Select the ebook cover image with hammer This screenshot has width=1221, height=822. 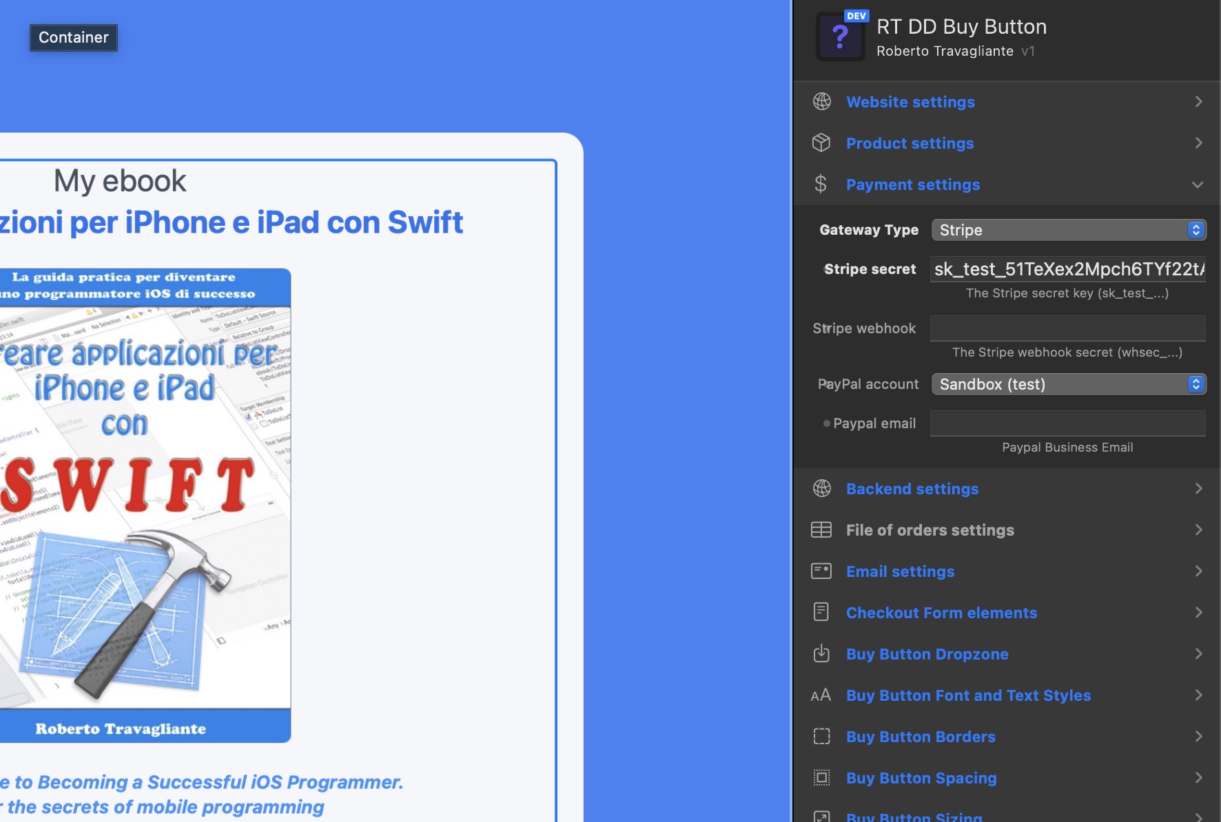click(145, 505)
